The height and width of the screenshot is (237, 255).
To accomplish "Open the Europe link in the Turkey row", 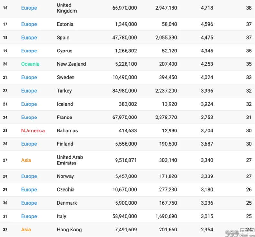I will click(x=29, y=91).
